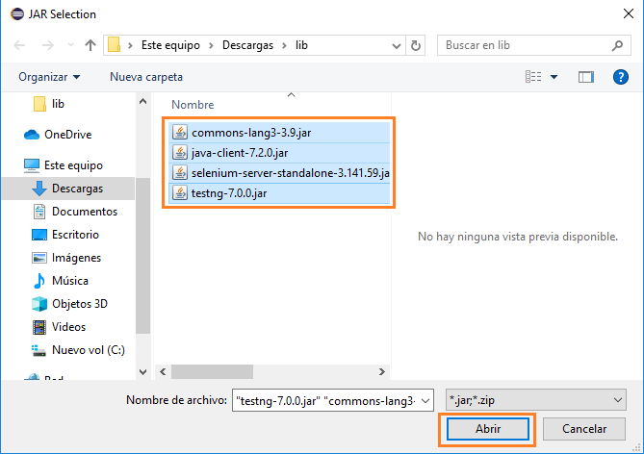The image size is (644, 454).
Task: Open the help question mark icon
Action: click(621, 77)
